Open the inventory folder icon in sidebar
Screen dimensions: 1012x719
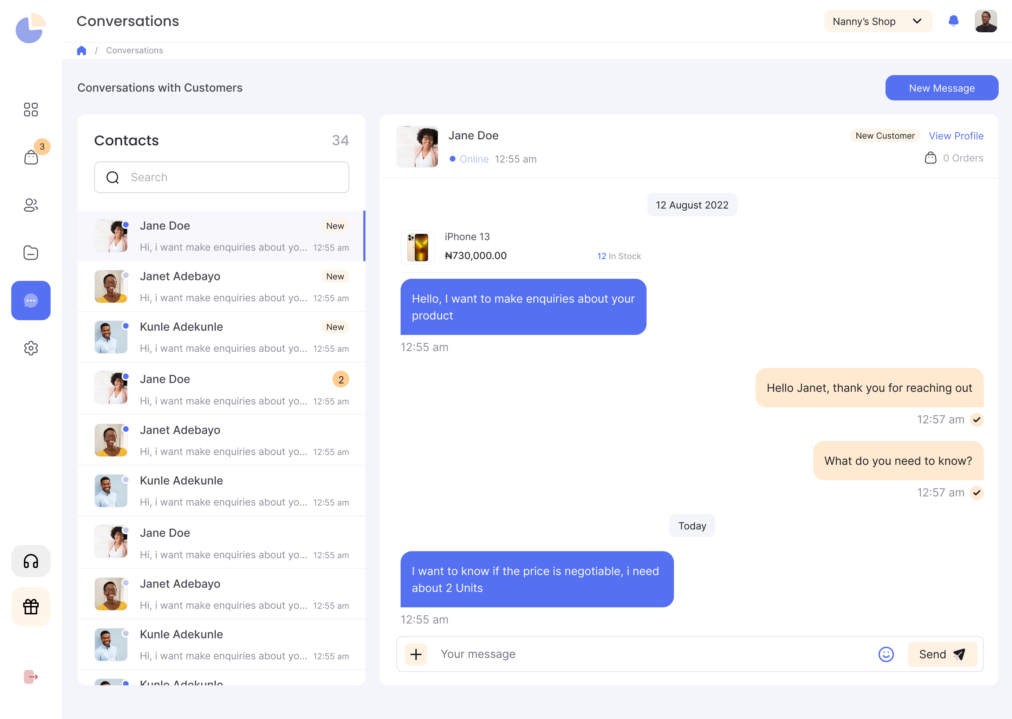pyautogui.click(x=31, y=253)
